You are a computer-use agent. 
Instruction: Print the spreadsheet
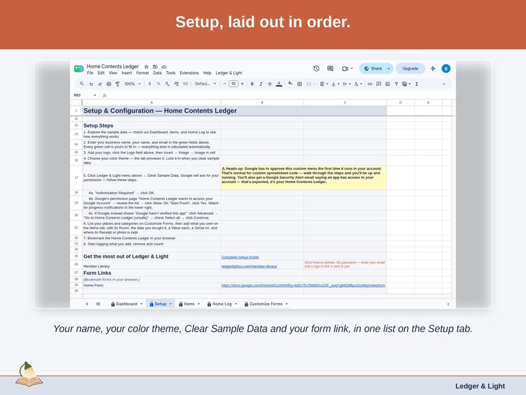click(x=109, y=84)
